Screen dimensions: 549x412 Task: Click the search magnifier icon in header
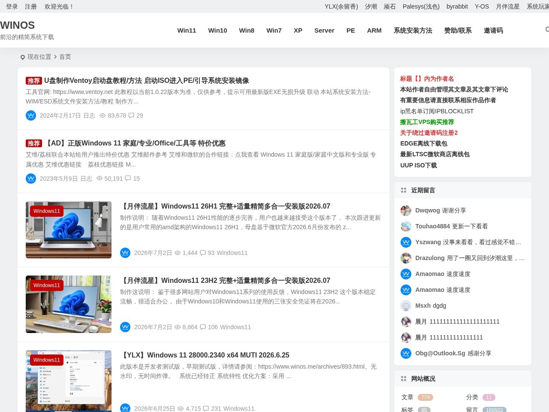[x=547, y=30]
